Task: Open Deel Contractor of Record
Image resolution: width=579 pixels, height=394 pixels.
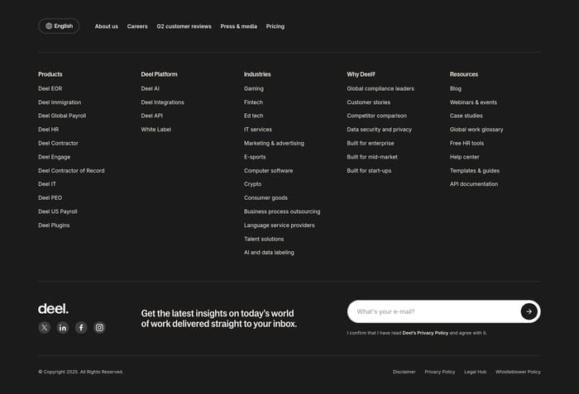Action: 71,170
